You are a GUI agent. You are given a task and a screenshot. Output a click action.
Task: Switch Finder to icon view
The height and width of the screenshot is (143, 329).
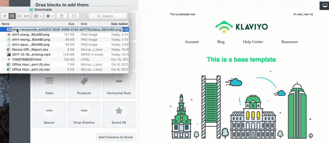pos(5,16)
